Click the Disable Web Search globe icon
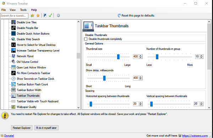213x138 pixels. [13, 39]
